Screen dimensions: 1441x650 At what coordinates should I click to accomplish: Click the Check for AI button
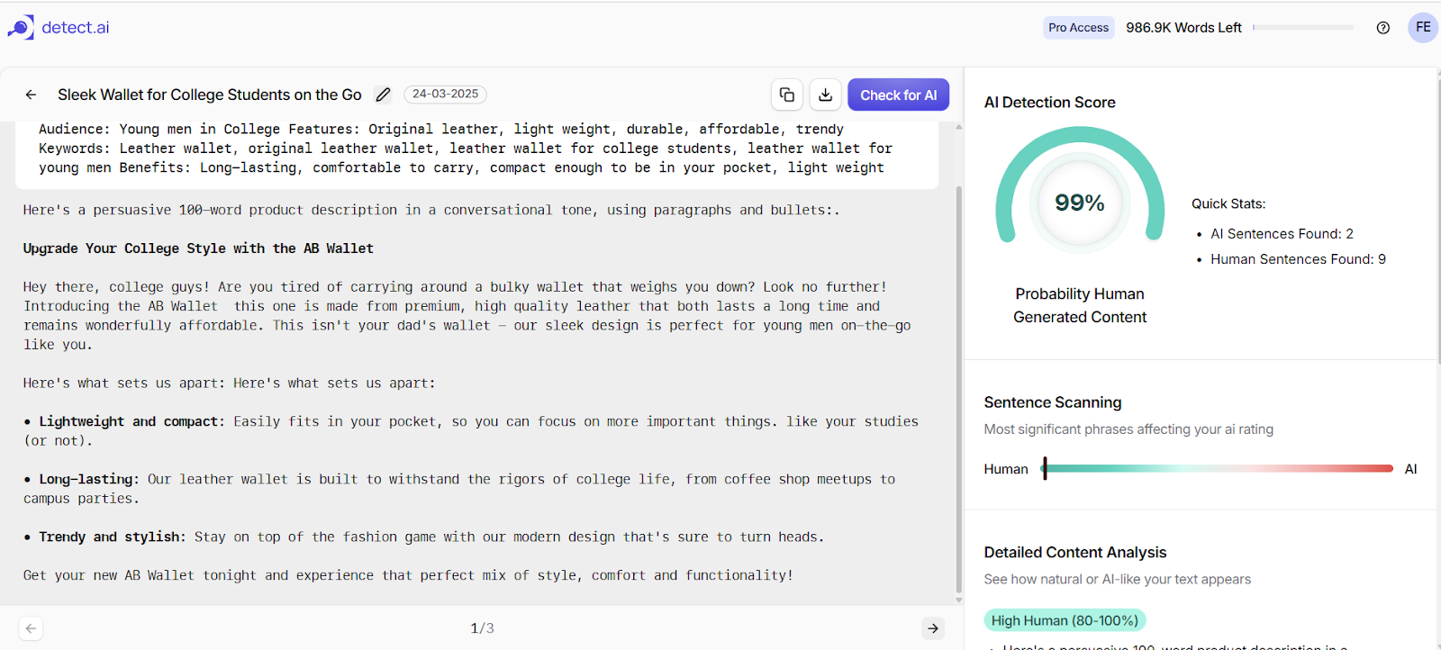(x=898, y=95)
